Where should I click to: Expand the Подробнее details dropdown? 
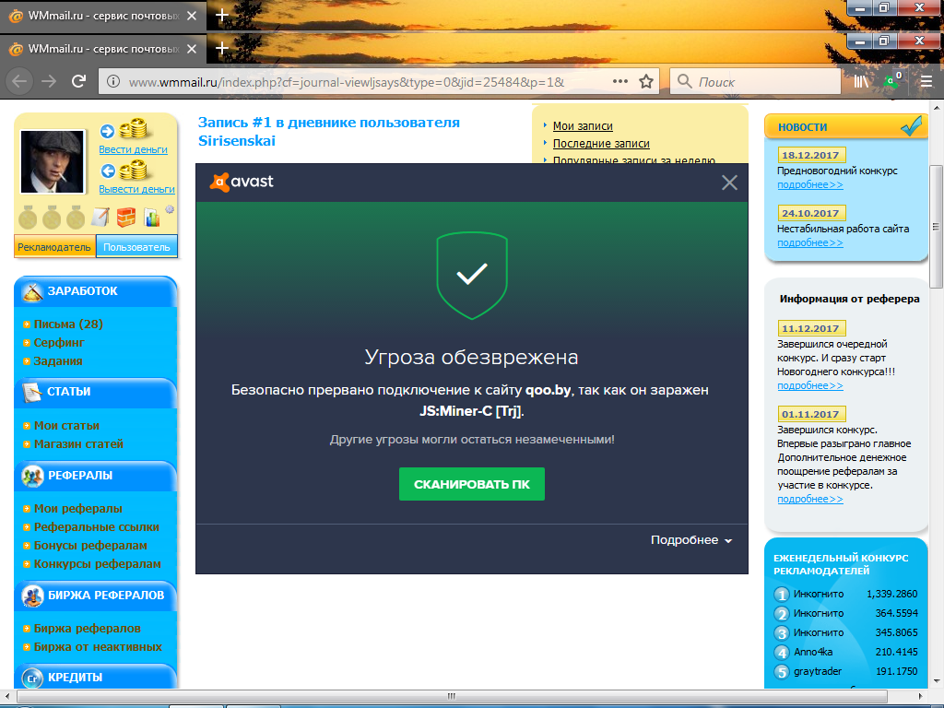[x=691, y=540]
